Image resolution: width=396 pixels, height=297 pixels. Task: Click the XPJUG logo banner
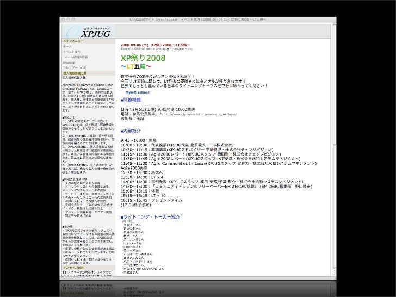coord(89,32)
